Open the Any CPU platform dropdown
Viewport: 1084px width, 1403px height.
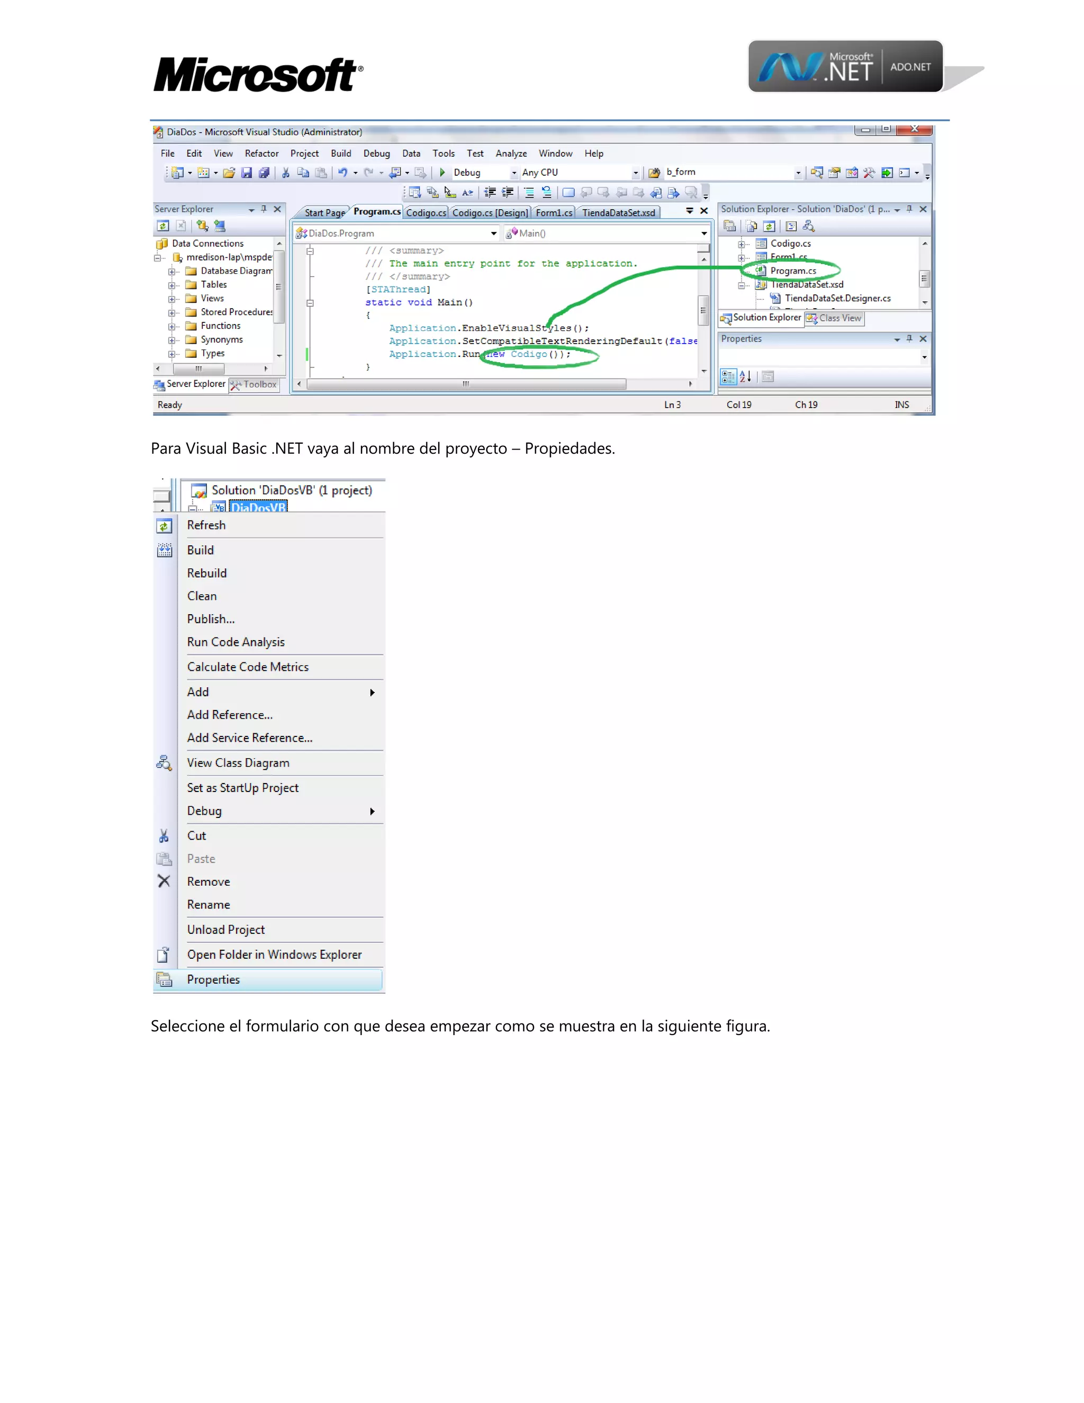coord(636,173)
